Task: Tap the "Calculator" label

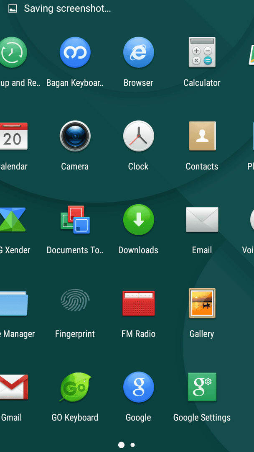Action: (202, 83)
